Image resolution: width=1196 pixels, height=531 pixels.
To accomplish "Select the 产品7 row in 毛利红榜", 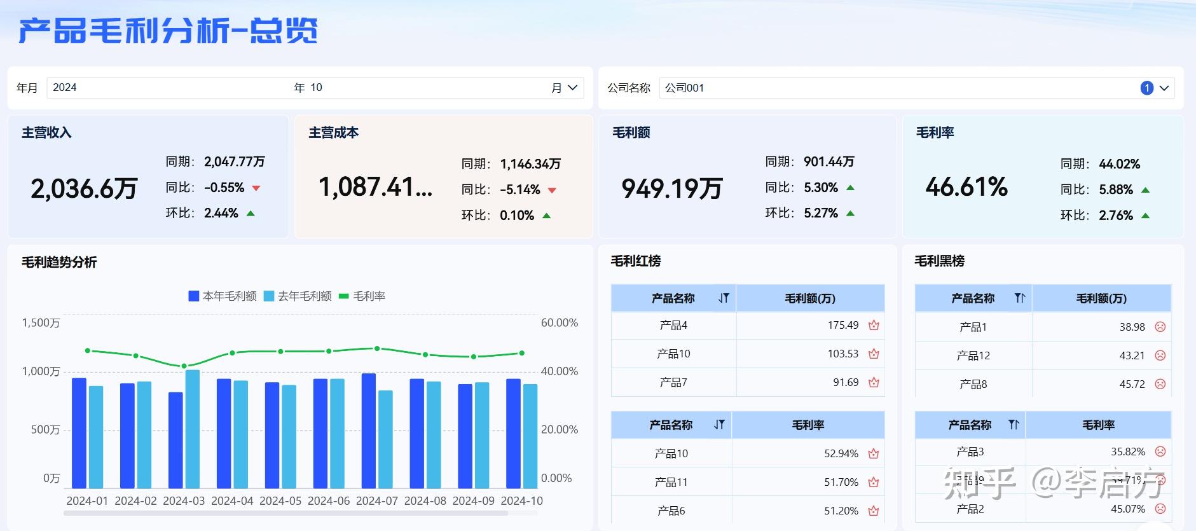I will pyautogui.click(x=748, y=382).
